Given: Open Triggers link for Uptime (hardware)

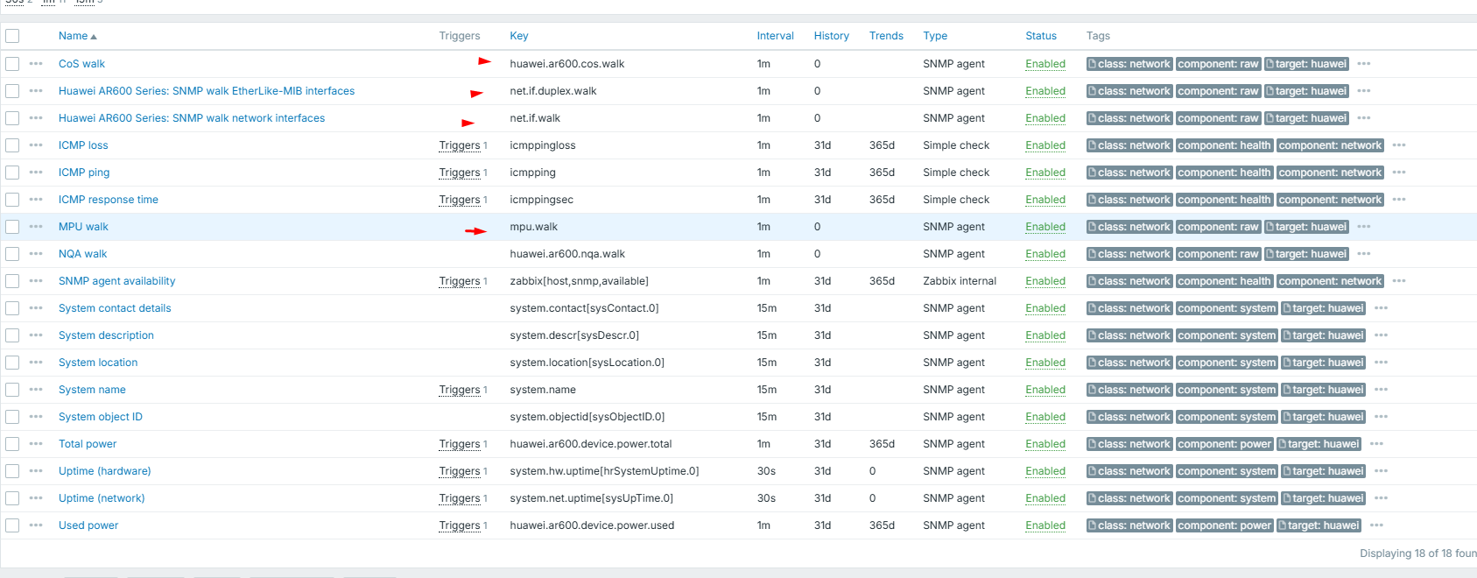Looking at the screenshot, I should click(x=460, y=471).
